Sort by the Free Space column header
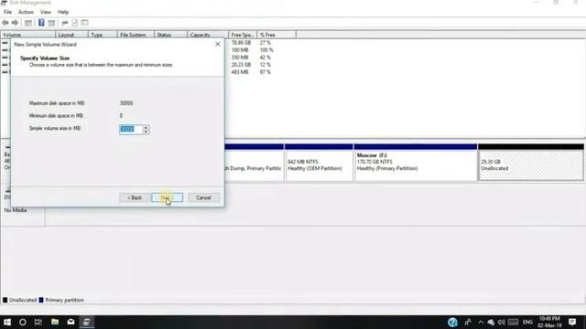 [243, 35]
